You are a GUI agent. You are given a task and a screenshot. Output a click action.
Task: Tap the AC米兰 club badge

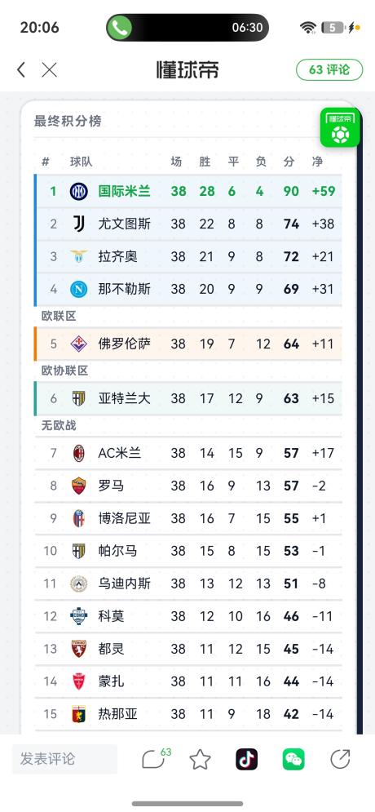(78, 453)
